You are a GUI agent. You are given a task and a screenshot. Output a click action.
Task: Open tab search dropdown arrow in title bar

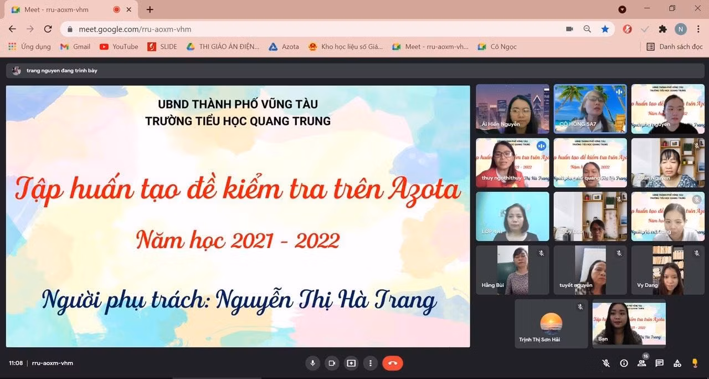(622, 9)
